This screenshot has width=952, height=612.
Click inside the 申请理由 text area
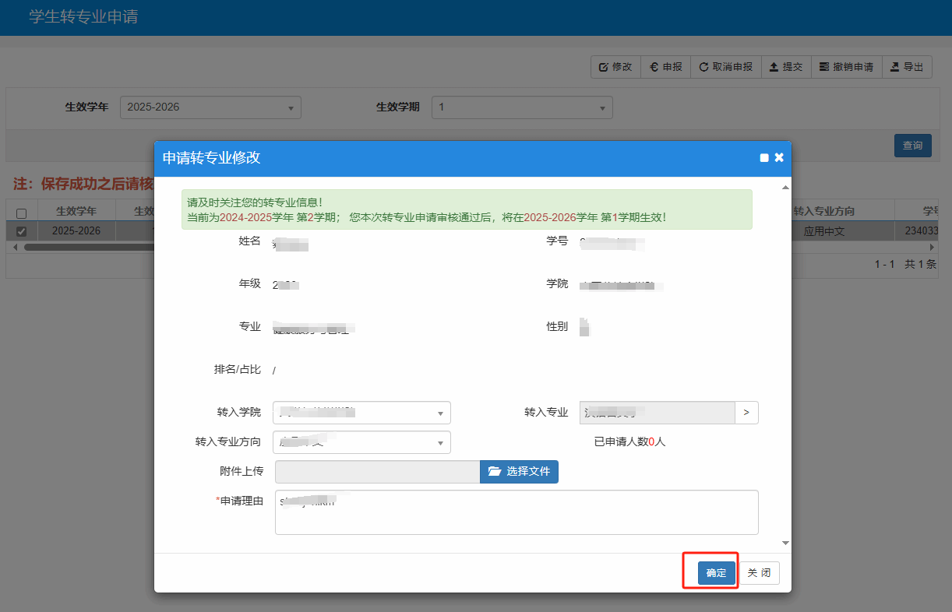click(516, 514)
